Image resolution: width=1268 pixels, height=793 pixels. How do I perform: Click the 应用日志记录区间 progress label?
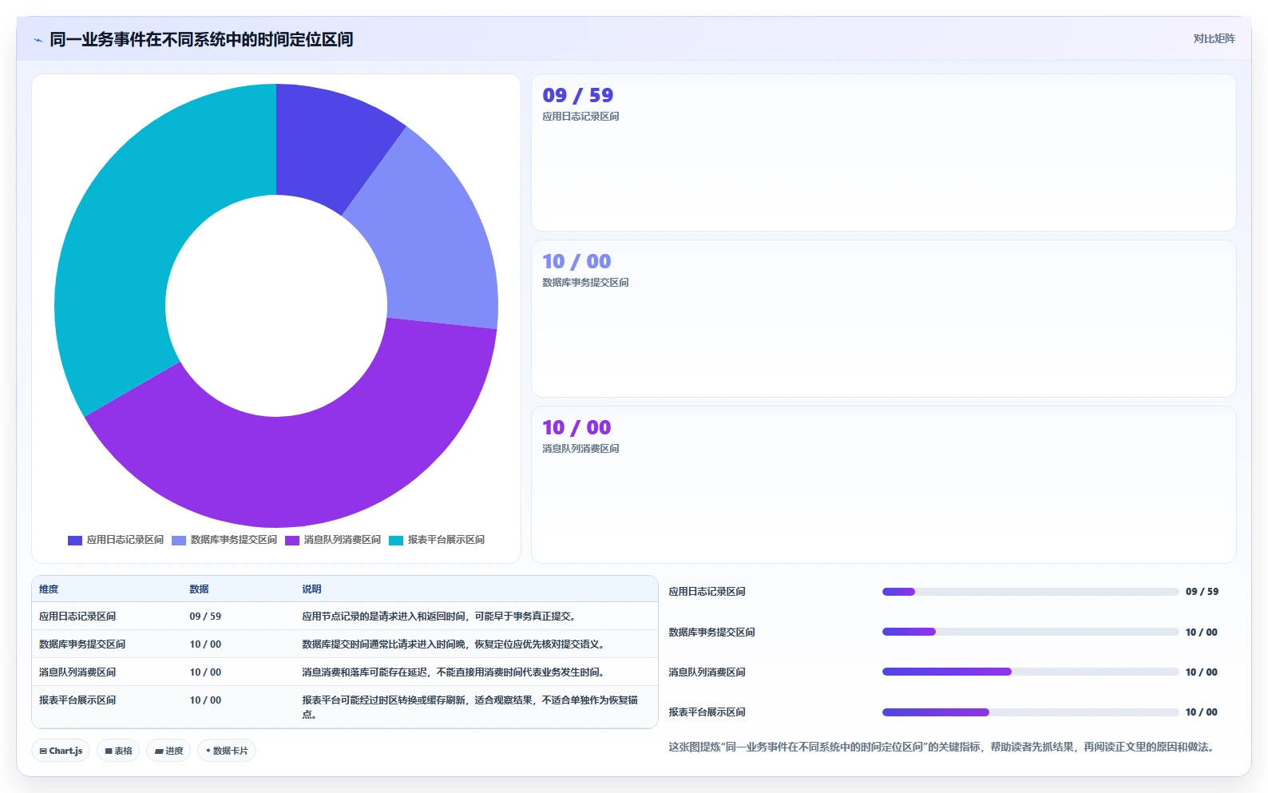pyautogui.click(x=707, y=592)
